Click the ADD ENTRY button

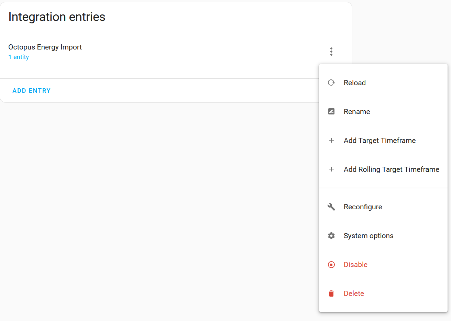[x=32, y=91]
